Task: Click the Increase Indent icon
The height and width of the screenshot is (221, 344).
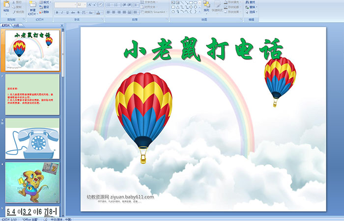Action: tap(129, 4)
